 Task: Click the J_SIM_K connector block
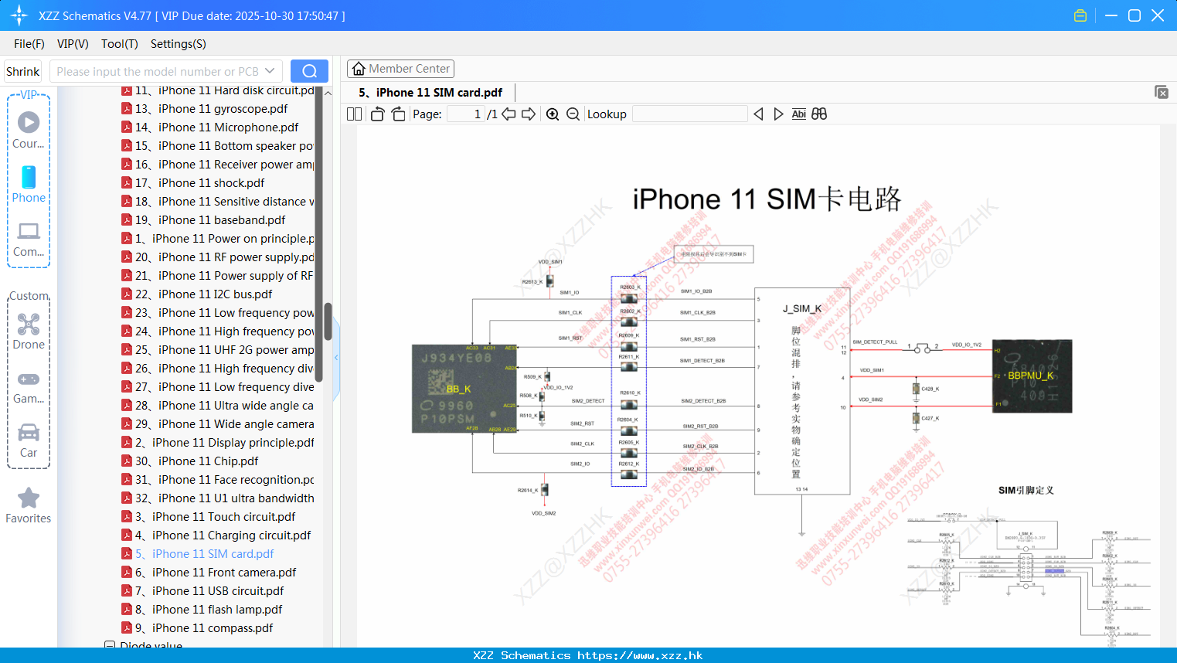click(802, 391)
